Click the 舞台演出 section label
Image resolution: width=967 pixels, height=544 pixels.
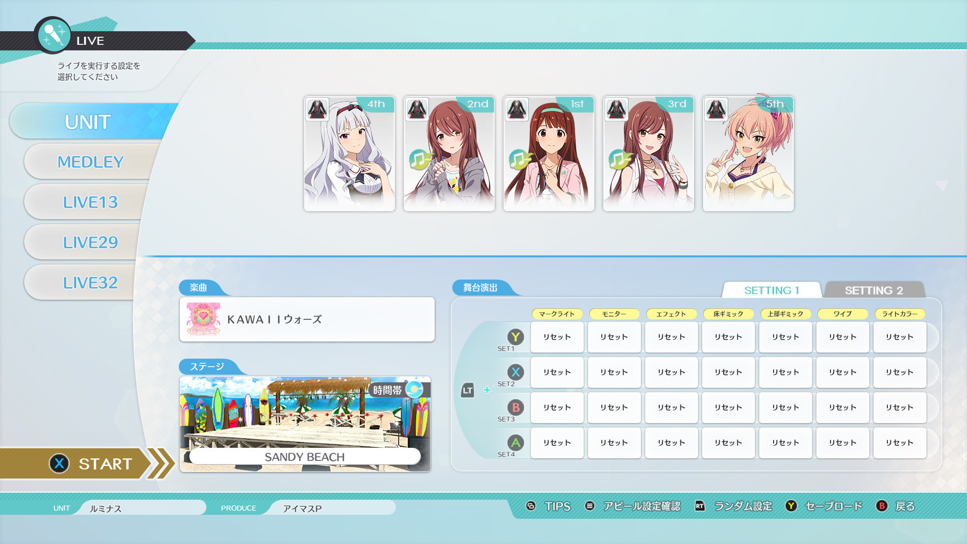[480, 288]
